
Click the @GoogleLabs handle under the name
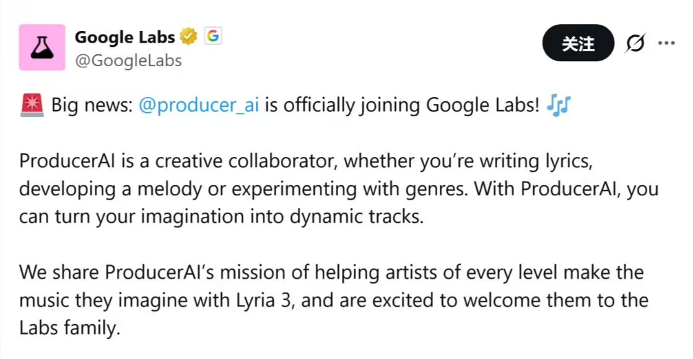tap(128, 61)
